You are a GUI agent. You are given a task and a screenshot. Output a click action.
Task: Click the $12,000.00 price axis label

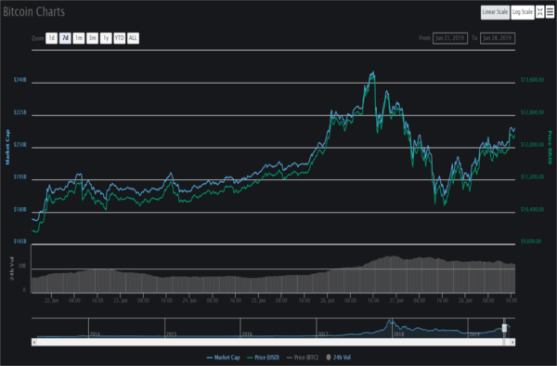click(x=532, y=145)
